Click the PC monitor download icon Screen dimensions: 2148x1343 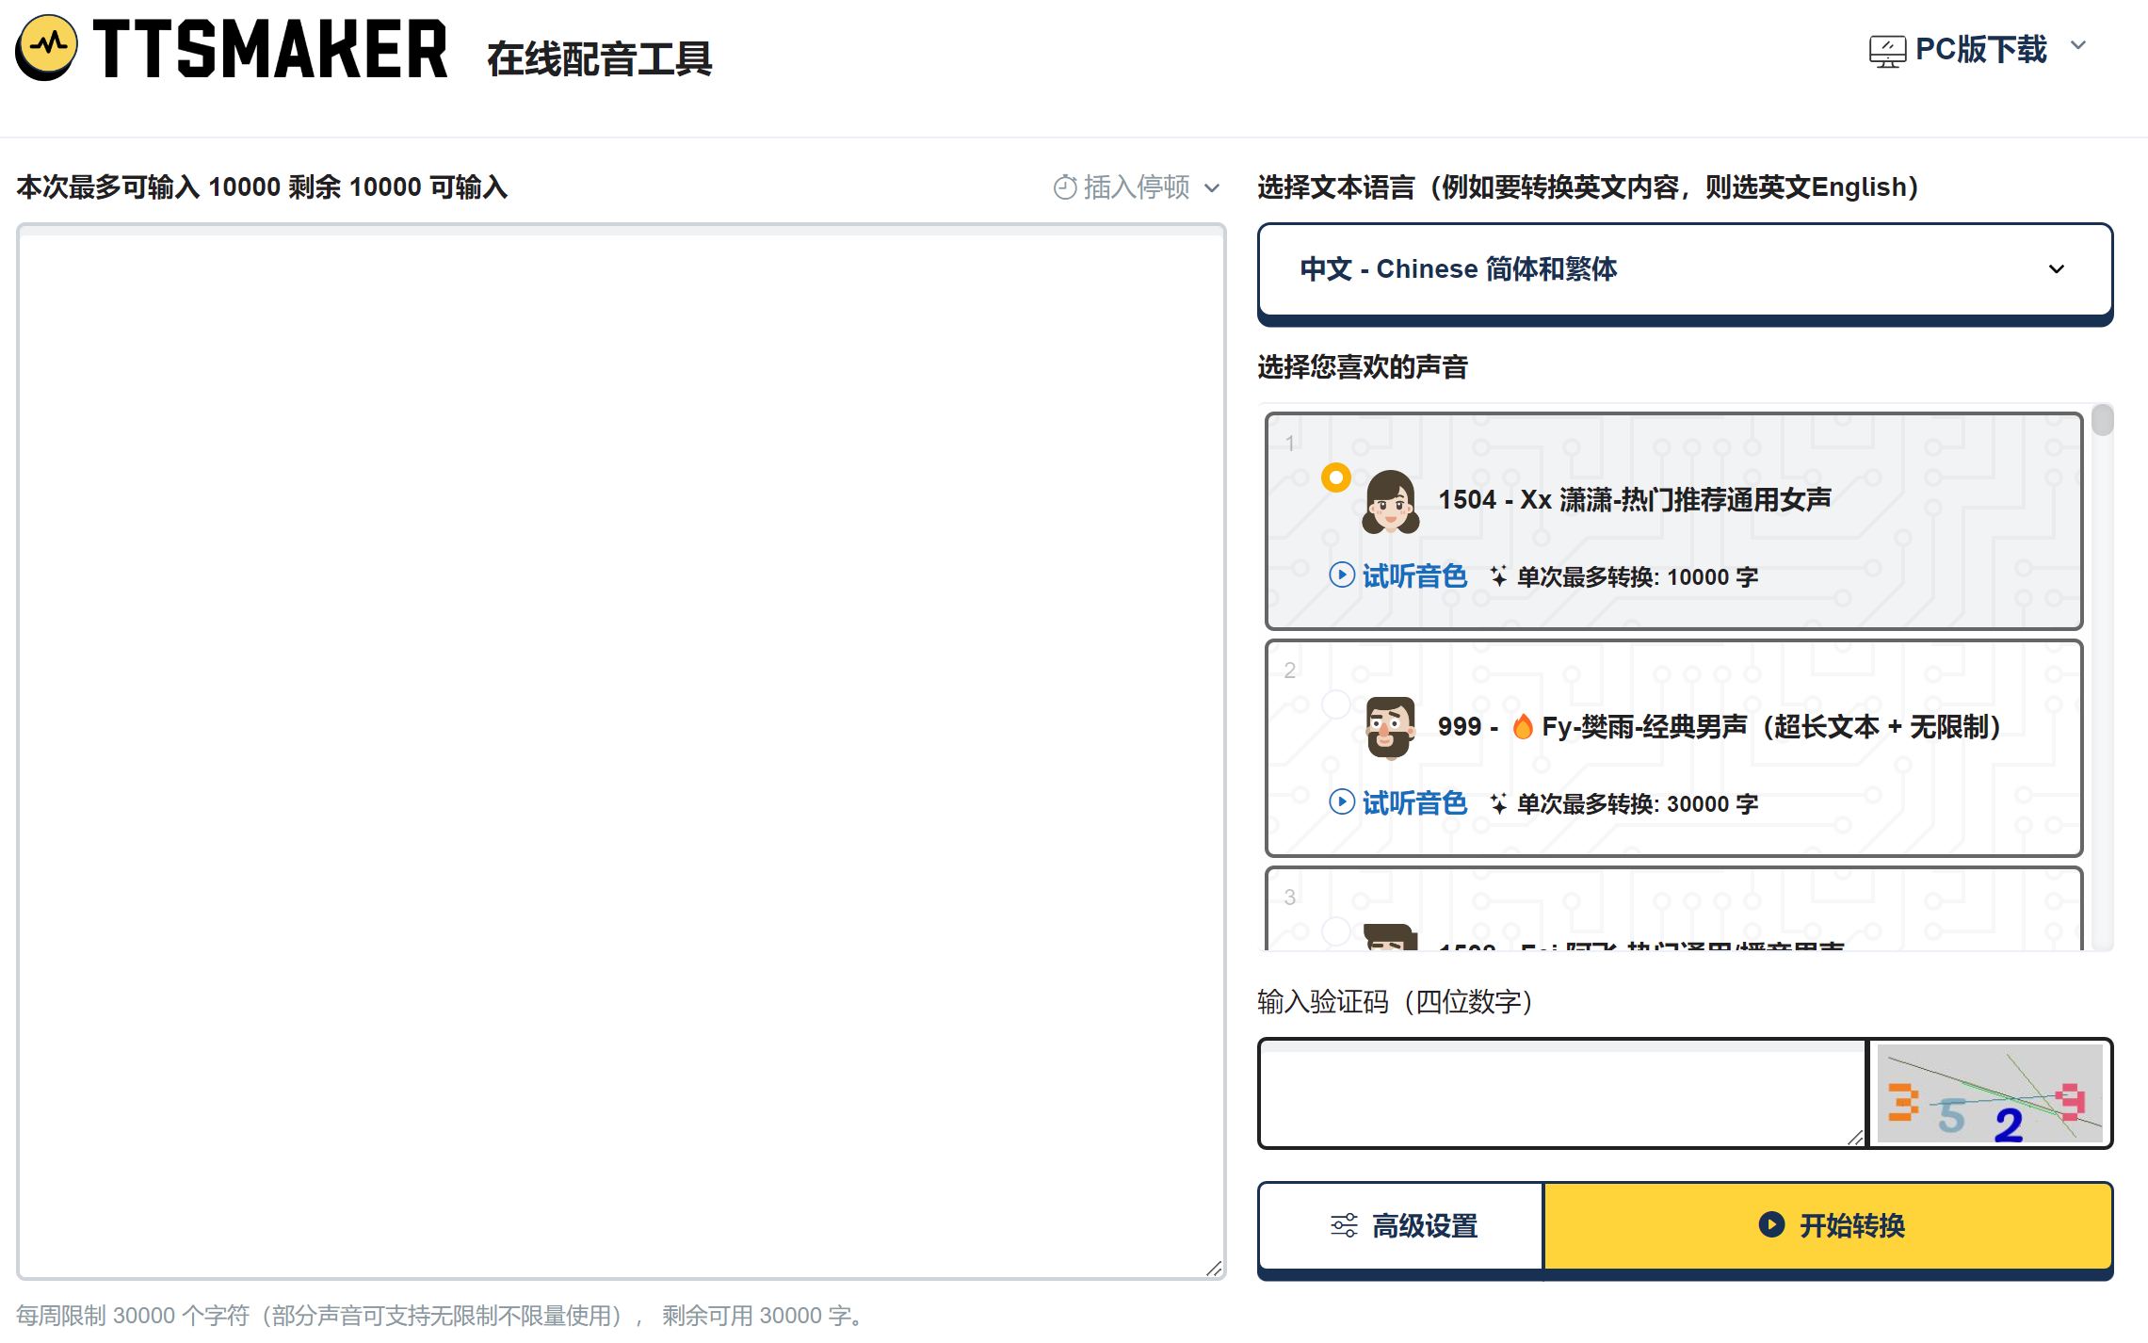(x=1887, y=51)
